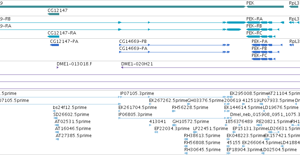Select the PEK-PB coding label

[259, 49]
